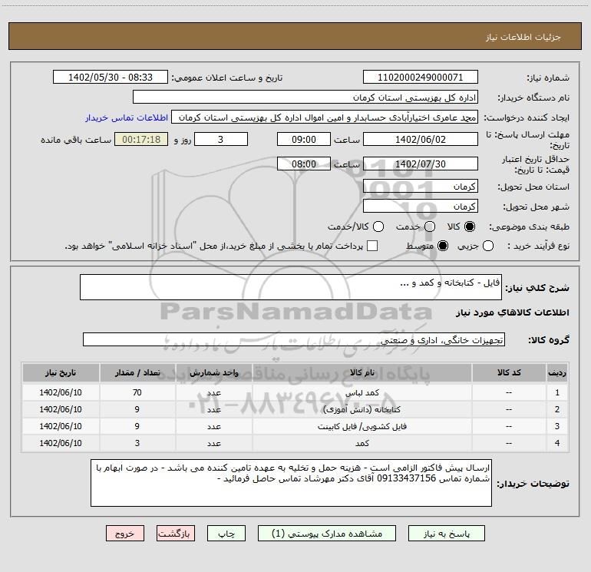Click quantity 3 in row 4
591x572 pixels.
pos(137,443)
